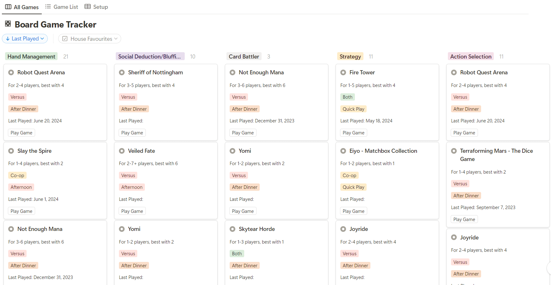Click Play Game on Action Selection Robot Quest Arena

click(x=464, y=133)
